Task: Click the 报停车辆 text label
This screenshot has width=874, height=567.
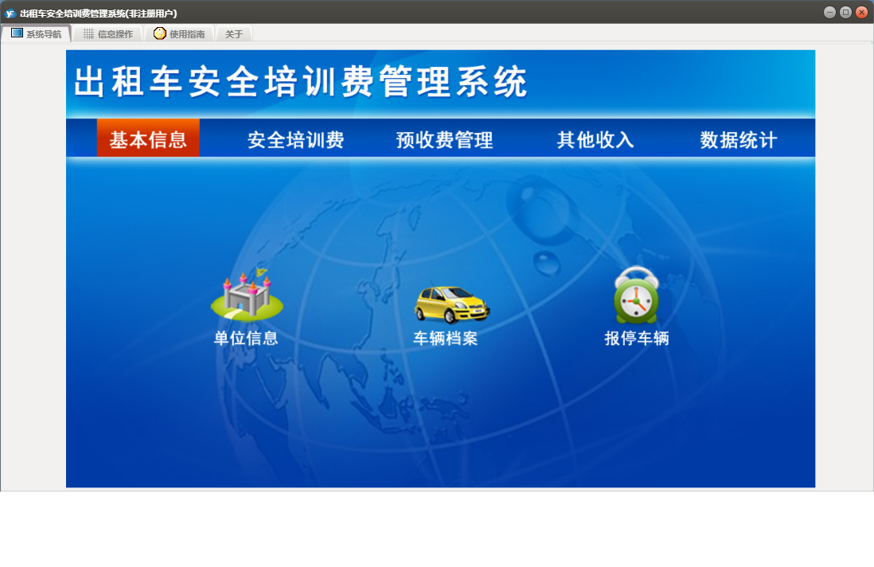Action: click(637, 338)
